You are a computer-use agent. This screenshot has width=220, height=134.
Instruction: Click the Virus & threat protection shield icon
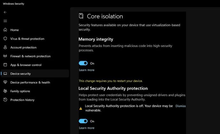(x=5, y=39)
